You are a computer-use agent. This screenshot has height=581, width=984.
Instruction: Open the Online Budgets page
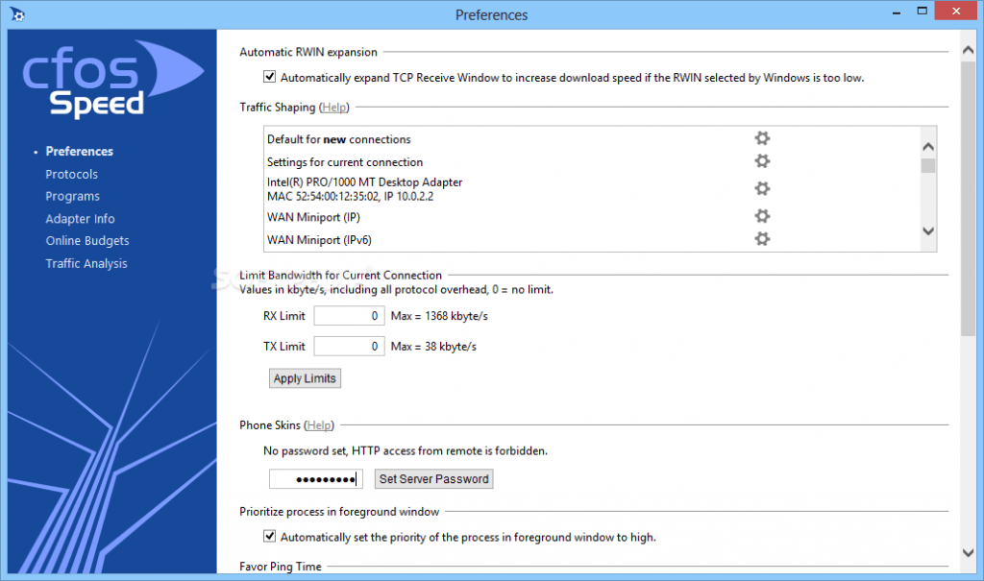tap(87, 240)
